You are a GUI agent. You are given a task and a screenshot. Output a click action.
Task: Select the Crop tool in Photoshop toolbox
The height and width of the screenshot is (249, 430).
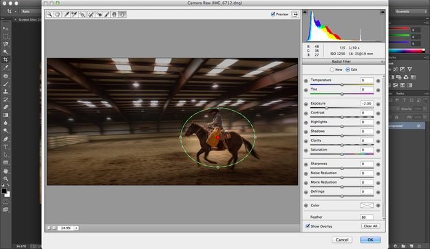coord(6,60)
